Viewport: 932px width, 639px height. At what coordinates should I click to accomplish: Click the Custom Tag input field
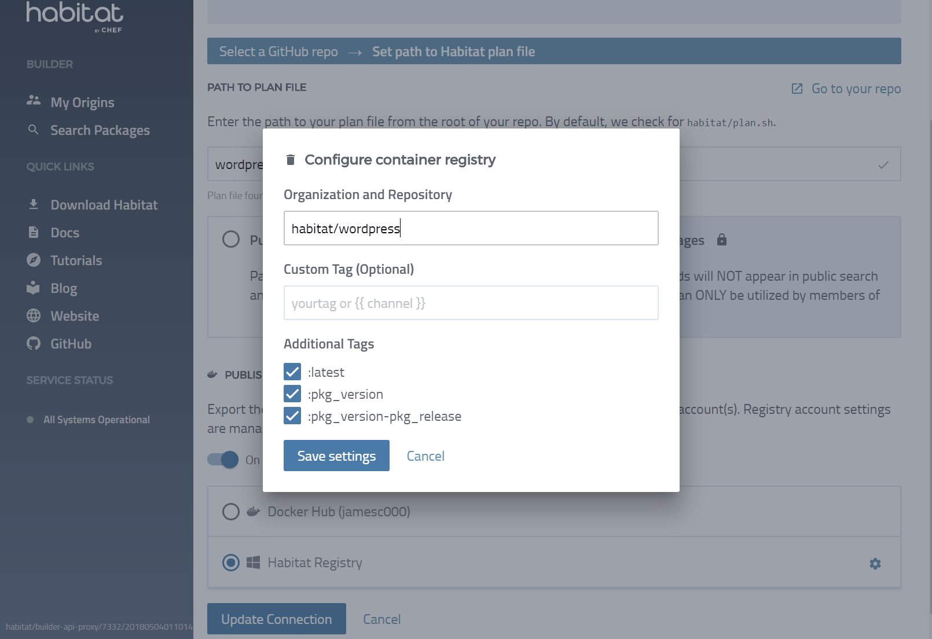pyautogui.click(x=471, y=303)
